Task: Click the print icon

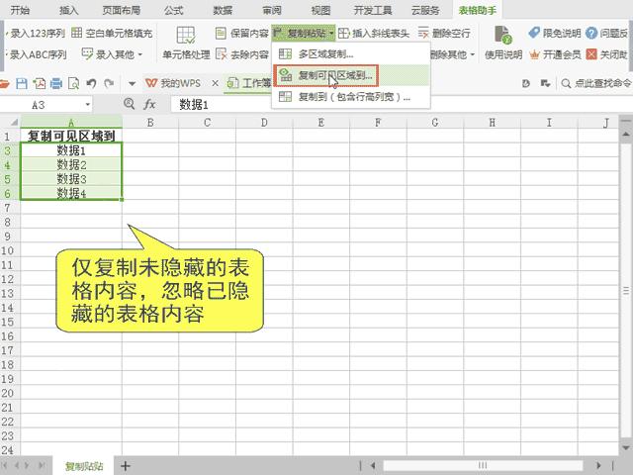Action: coord(56,83)
